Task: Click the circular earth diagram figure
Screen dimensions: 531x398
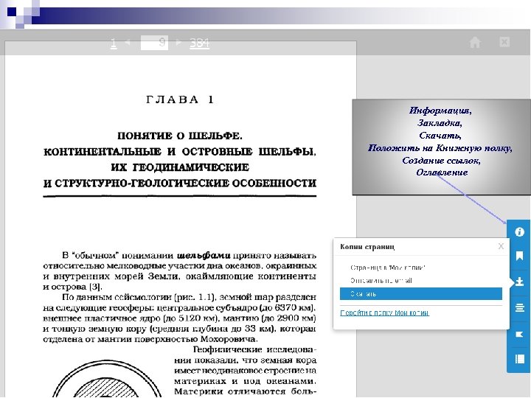Action: [x=107, y=378]
